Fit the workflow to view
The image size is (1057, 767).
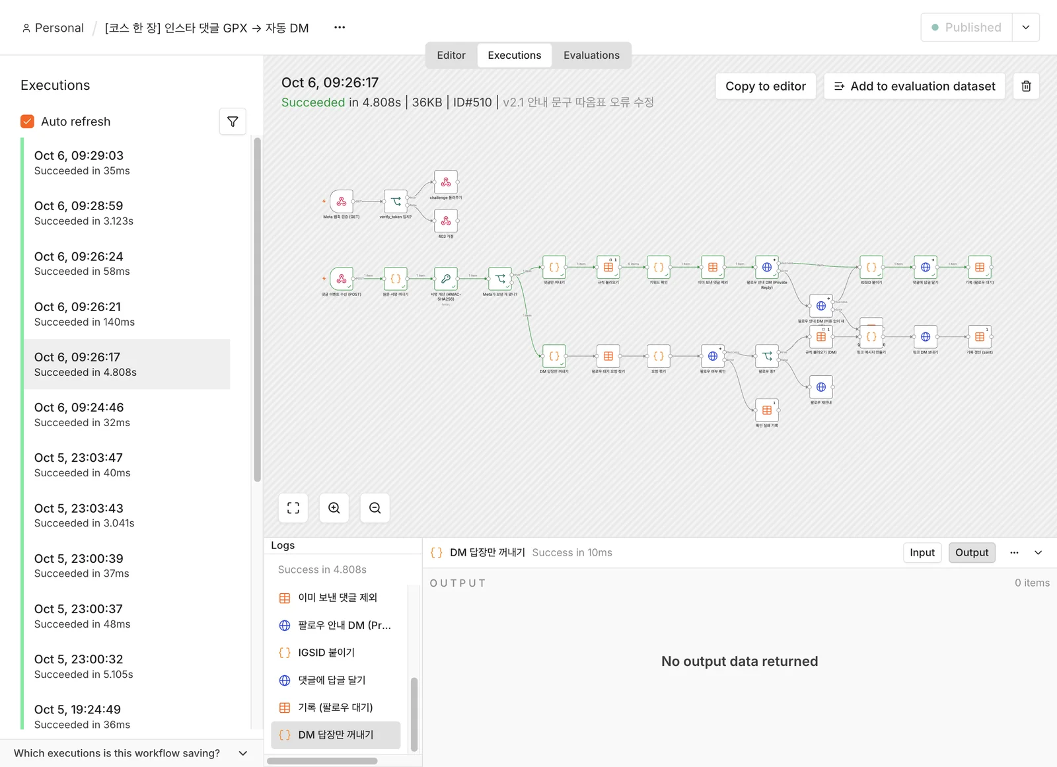pyautogui.click(x=293, y=508)
